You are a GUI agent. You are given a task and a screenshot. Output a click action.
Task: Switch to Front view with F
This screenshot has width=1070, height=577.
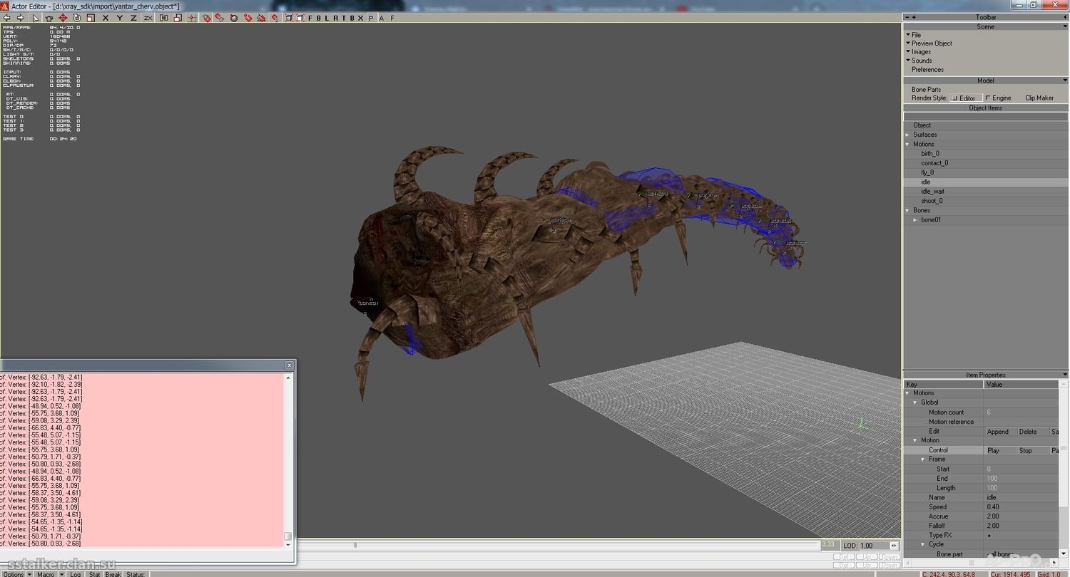(310, 17)
